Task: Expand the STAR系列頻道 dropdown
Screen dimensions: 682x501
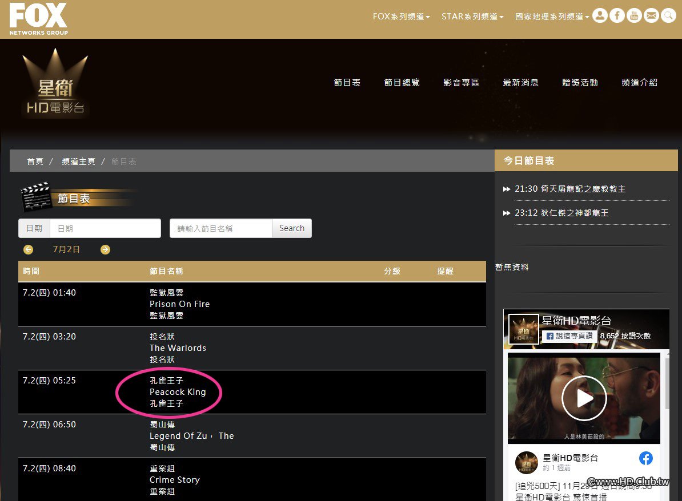Action: [472, 17]
